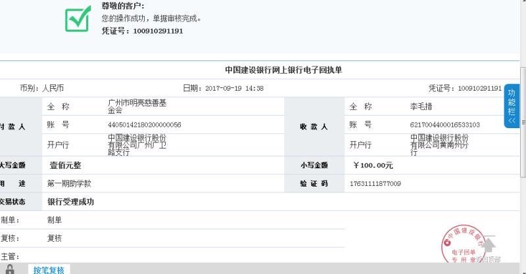
Task: Select payer account 44050142180200000056
Action: point(144,125)
